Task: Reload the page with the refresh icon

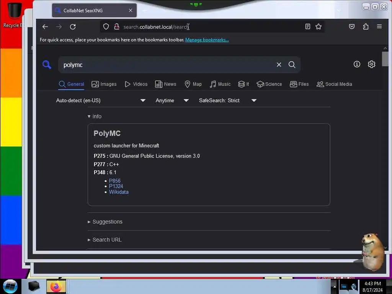Action: coord(73,27)
